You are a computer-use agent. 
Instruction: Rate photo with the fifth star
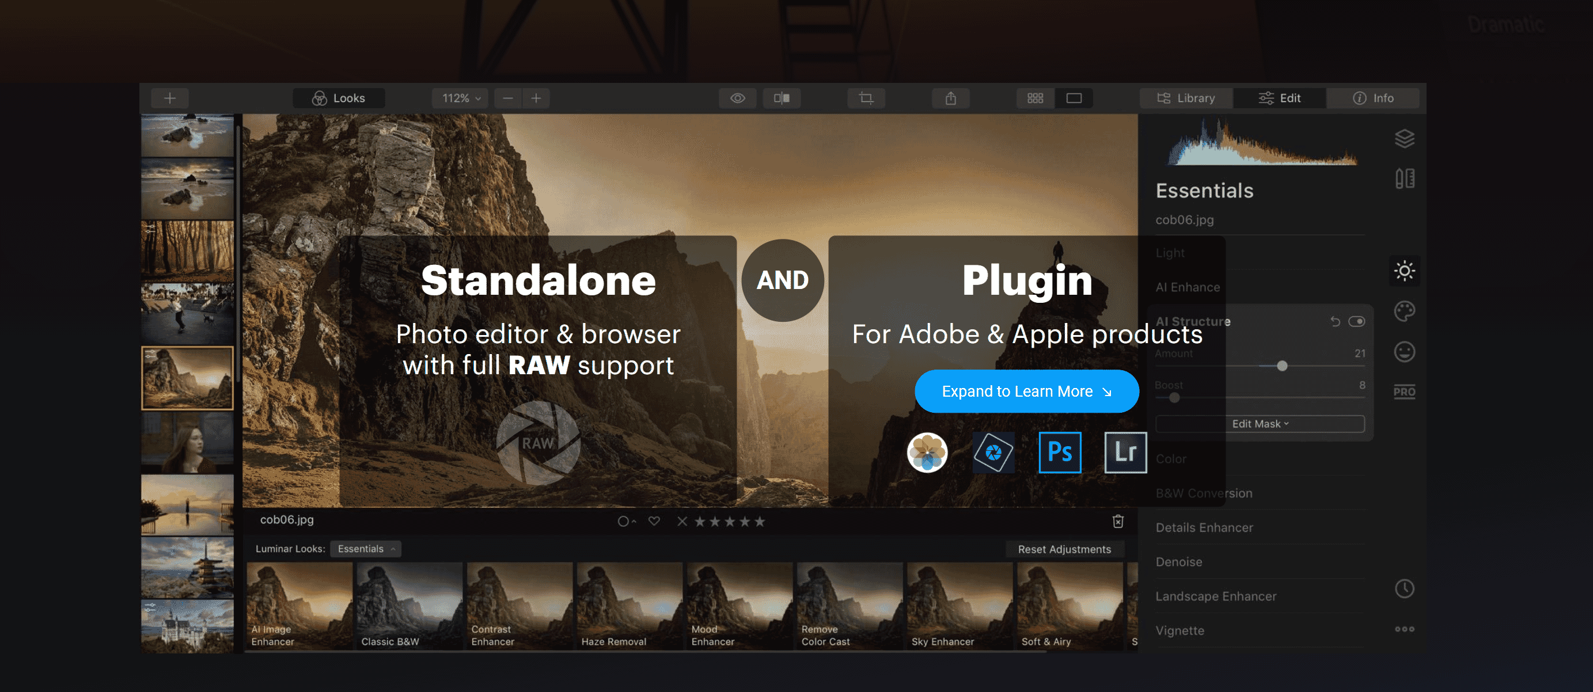tap(760, 522)
